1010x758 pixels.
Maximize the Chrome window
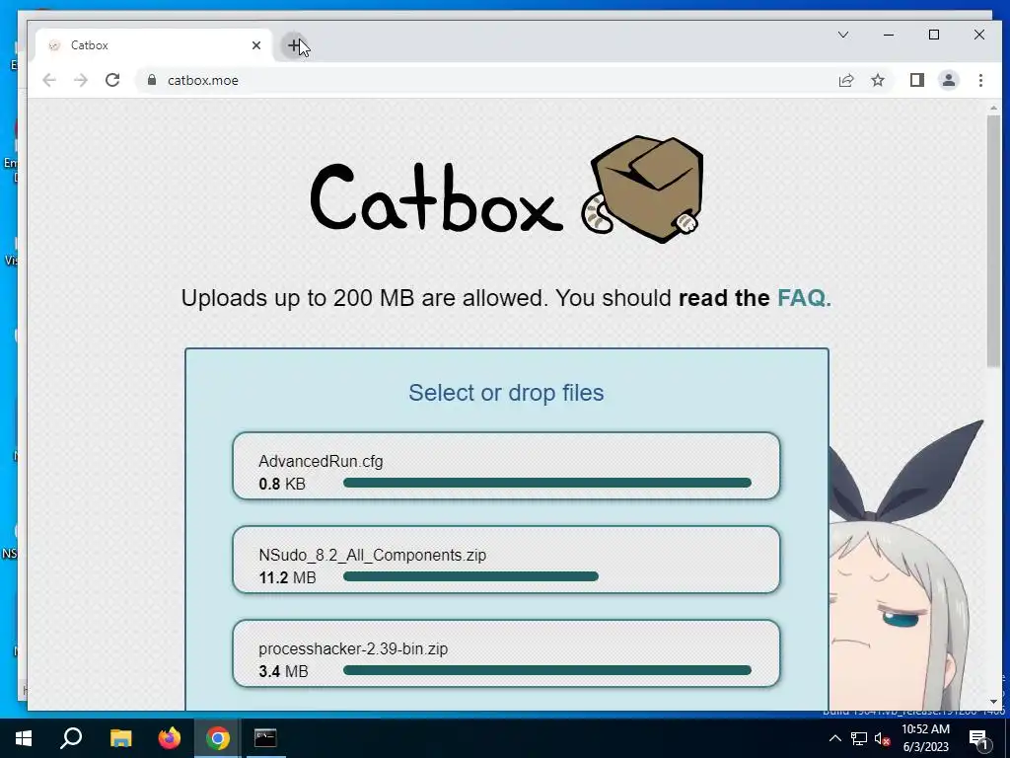(934, 35)
